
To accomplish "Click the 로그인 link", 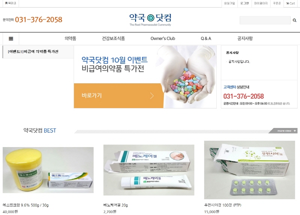I will [244, 3].
